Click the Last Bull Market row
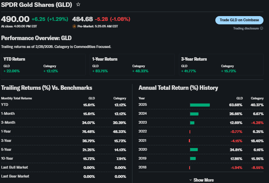Image resolution: width=269 pixels, height=183 pixels. coord(64,167)
